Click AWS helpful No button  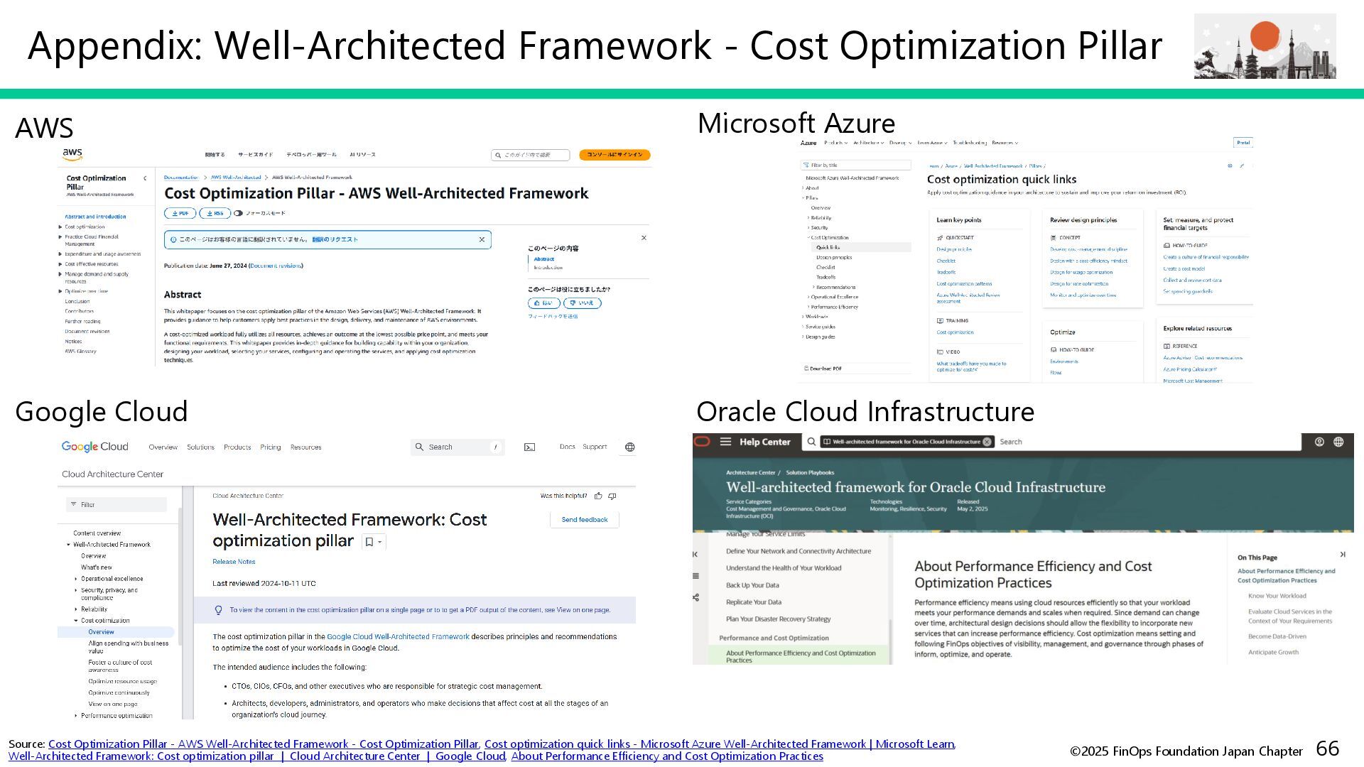point(583,303)
